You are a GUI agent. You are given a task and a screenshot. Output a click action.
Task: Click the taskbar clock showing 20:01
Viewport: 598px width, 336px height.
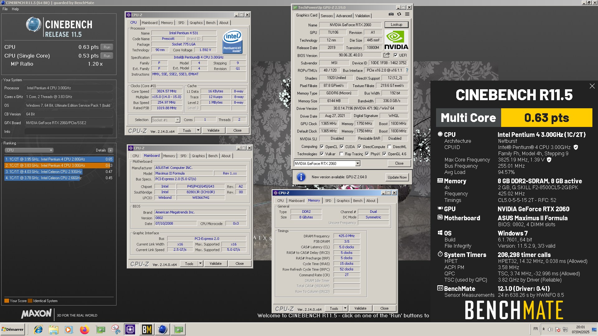pyautogui.click(x=581, y=329)
